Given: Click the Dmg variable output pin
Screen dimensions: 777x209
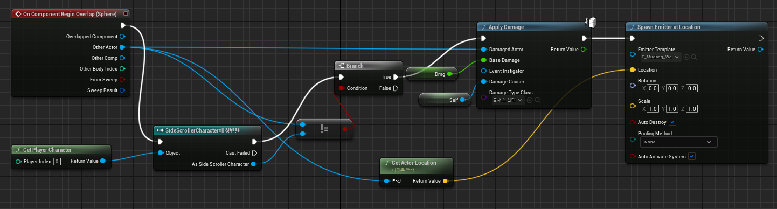Looking at the screenshot, I should click(449, 74).
